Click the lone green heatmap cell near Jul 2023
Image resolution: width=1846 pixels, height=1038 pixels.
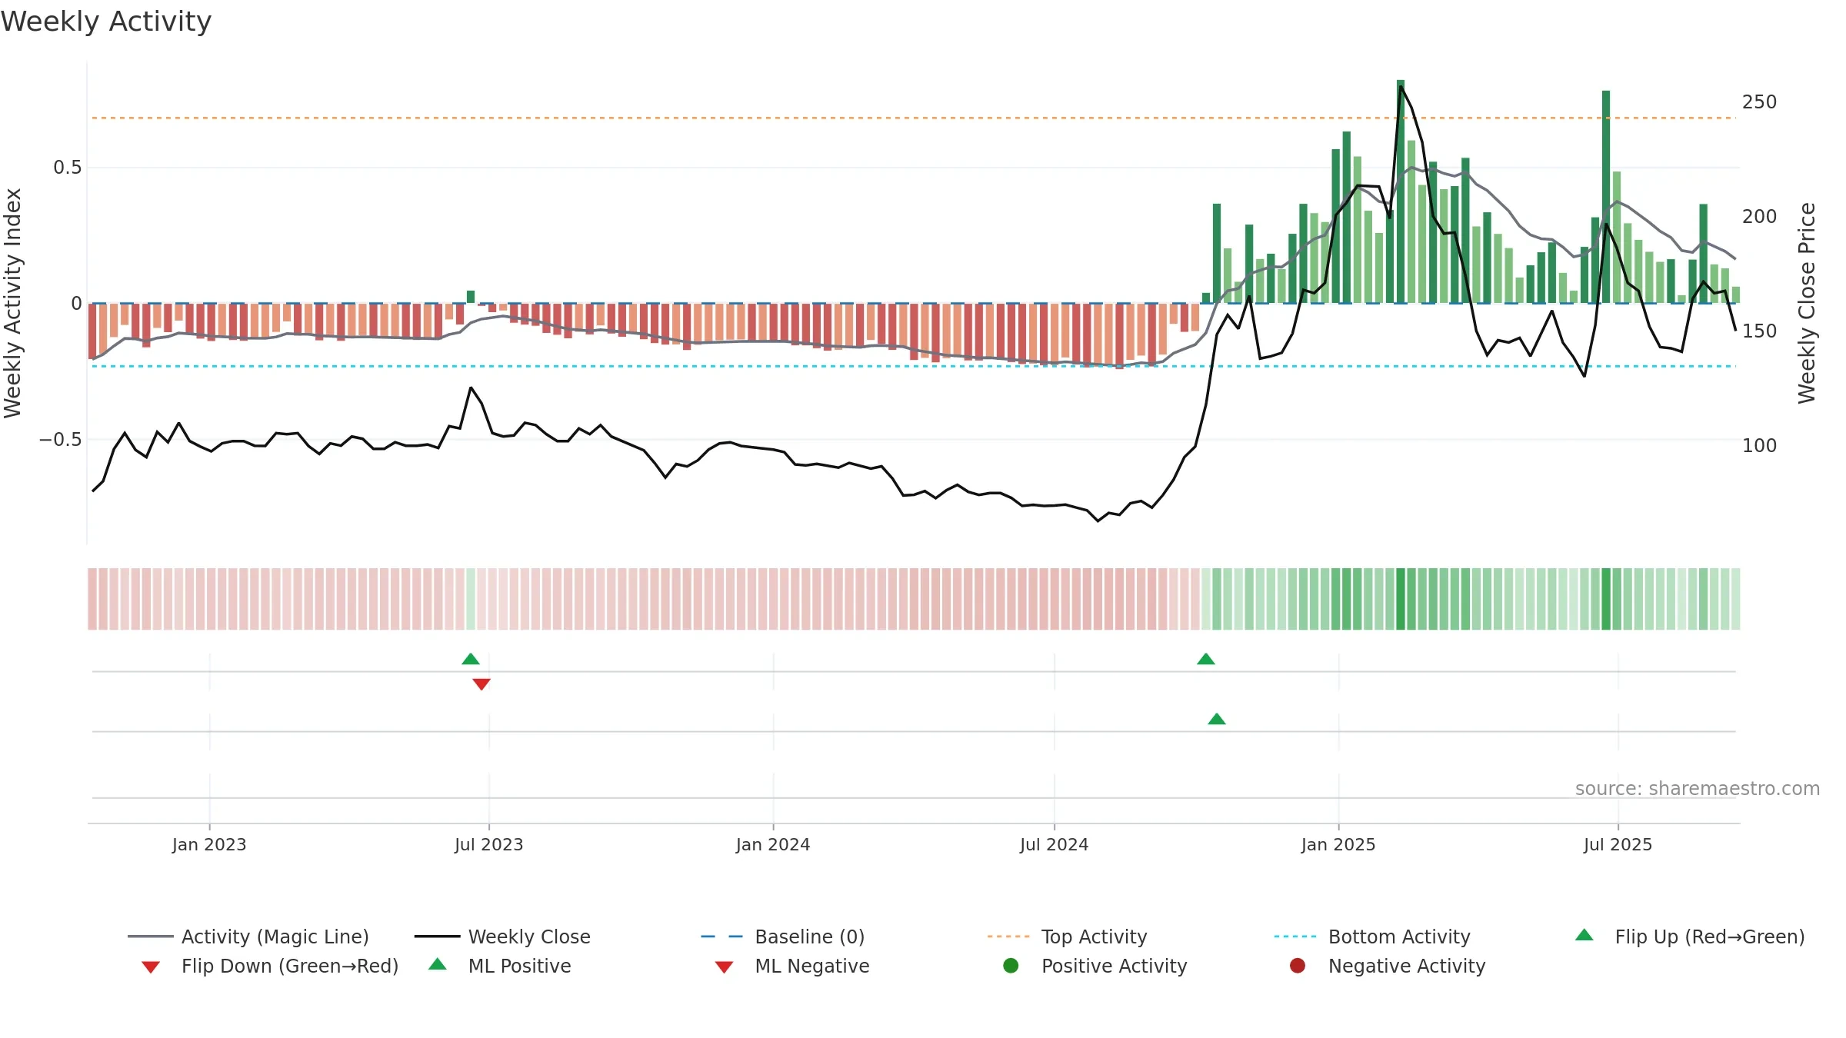pos(471,599)
